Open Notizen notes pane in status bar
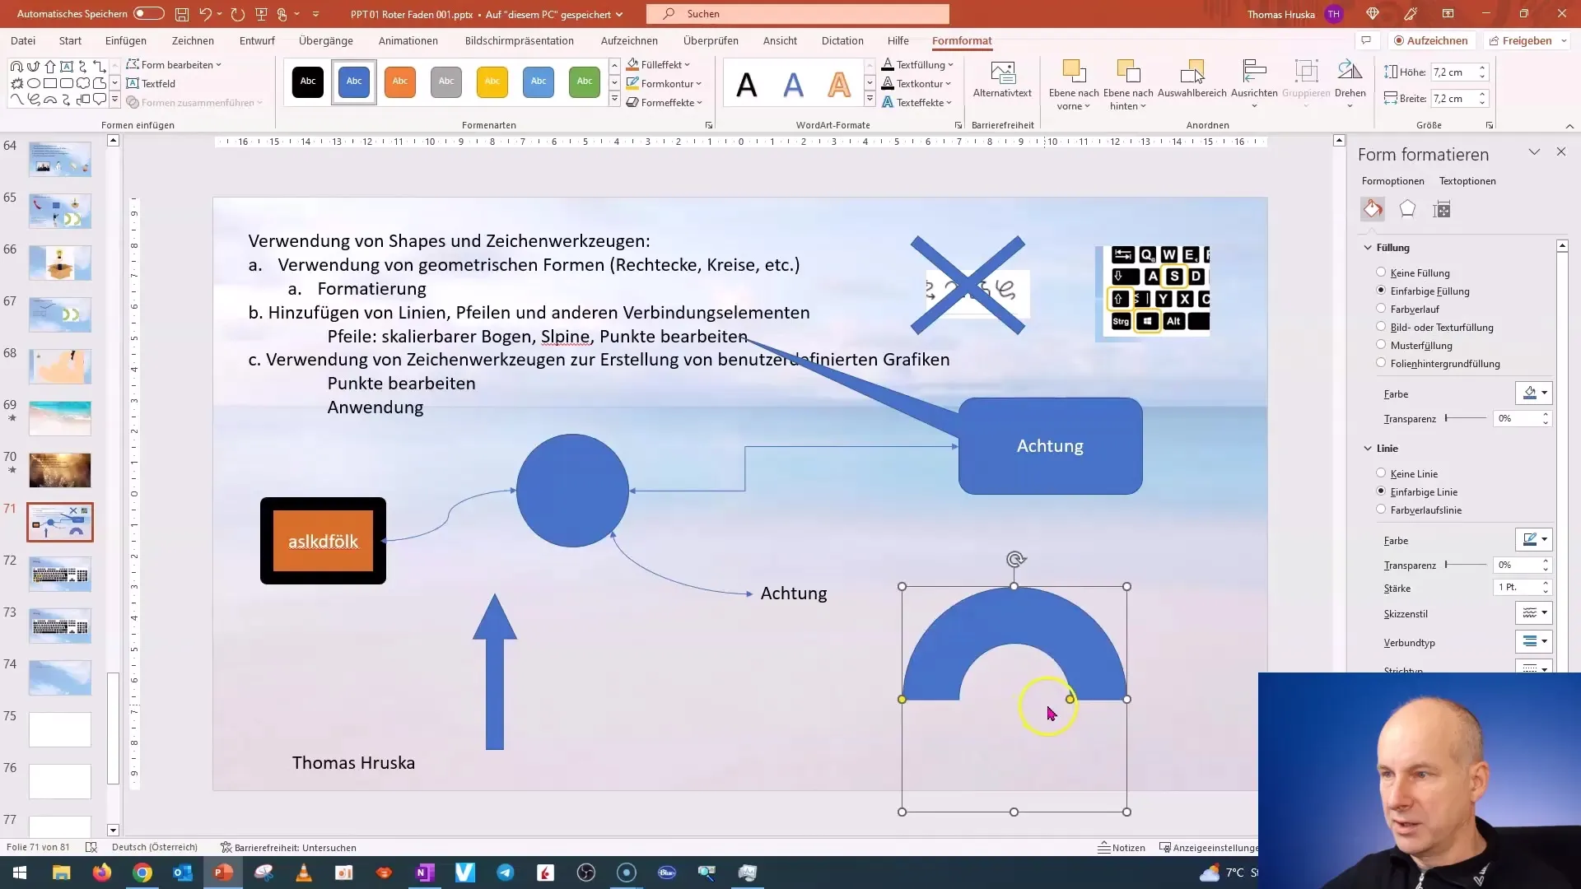Viewport: 1581px width, 889px height. [x=1122, y=847]
